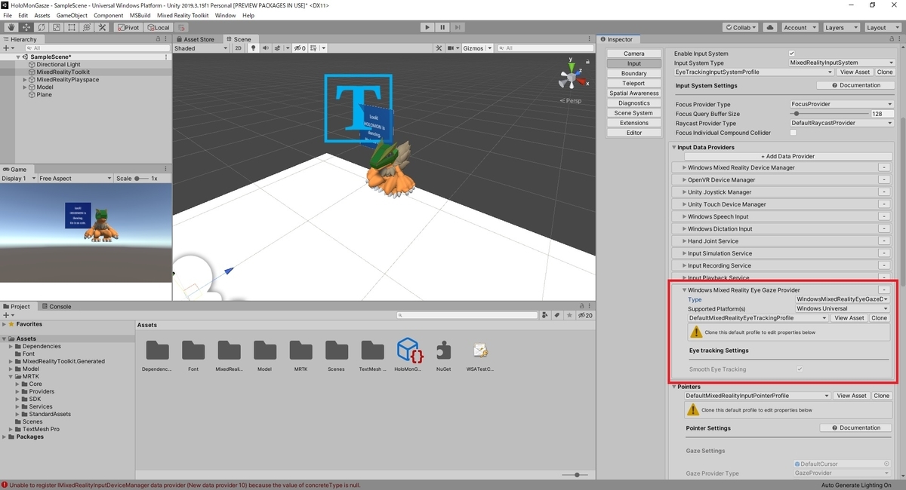Select the Boundary profile tab
Image resolution: width=906 pixels, height=490 pixels.
(x=634, y=73)
